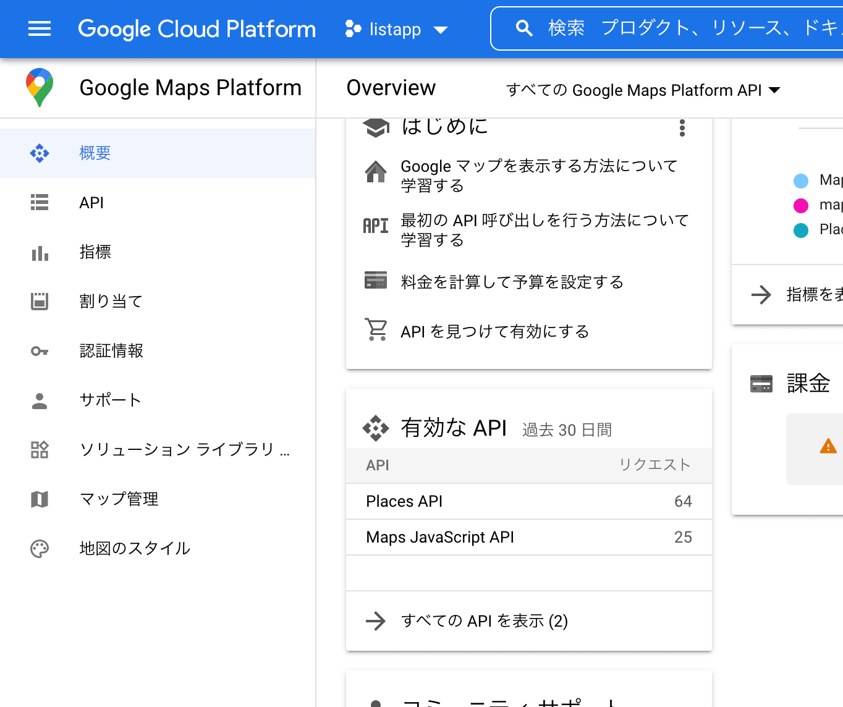Open 認証情報 in the sidebar

click(x=158, y=351)
